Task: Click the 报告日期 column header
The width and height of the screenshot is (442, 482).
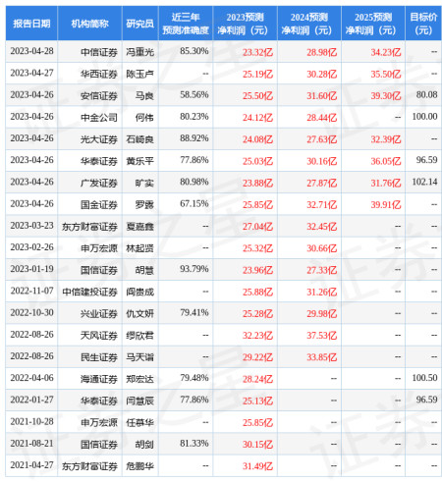Action: [x=31, y=24]
